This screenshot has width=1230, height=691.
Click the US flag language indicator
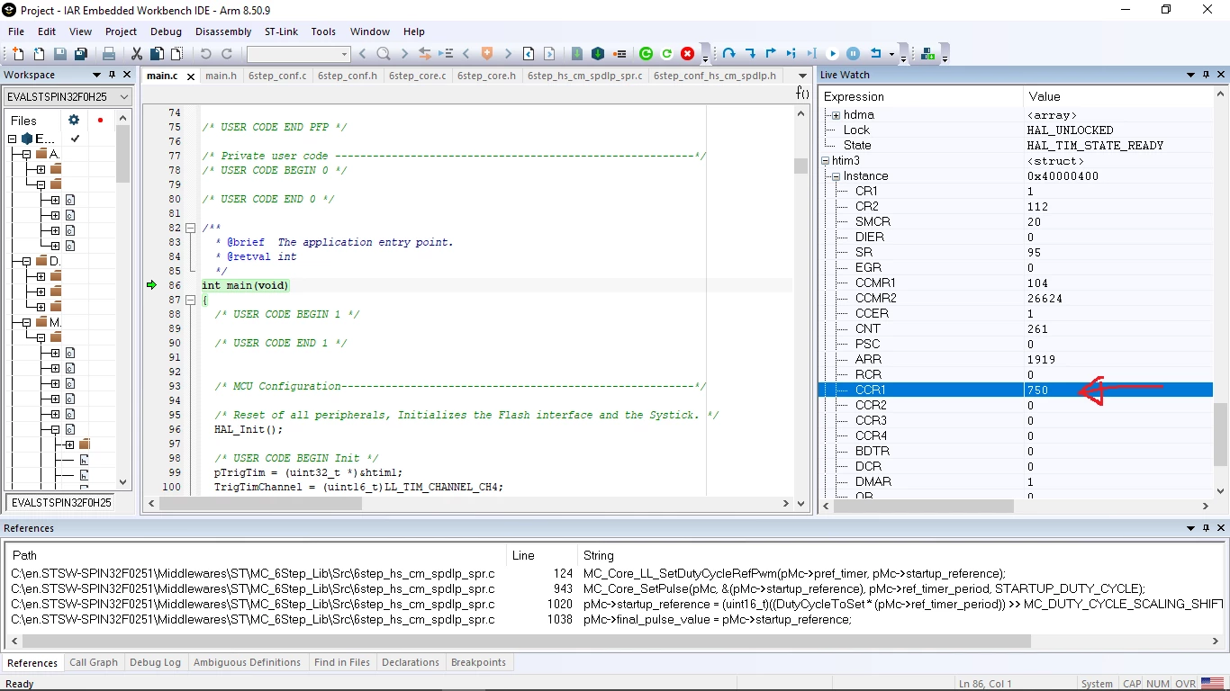1213,683
